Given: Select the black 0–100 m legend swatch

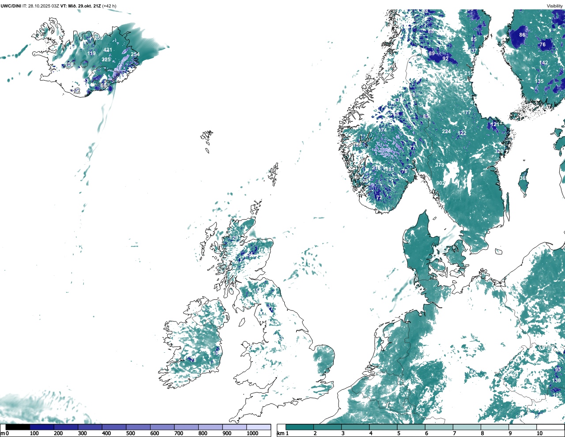Looking at the screenshot, I should click(x=18, y=427).
